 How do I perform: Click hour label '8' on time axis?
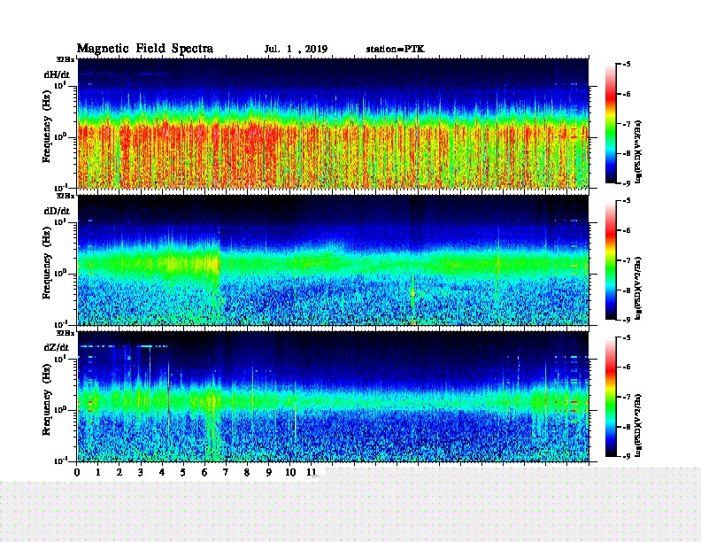point(247,472)
